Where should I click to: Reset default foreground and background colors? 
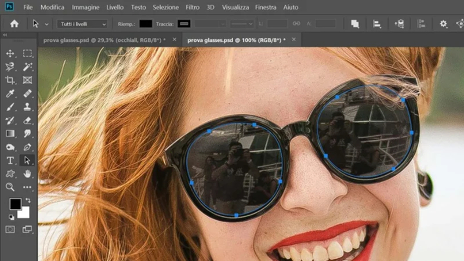11,217
